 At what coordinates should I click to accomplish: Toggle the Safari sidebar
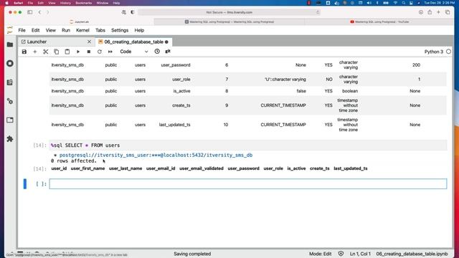30,12
